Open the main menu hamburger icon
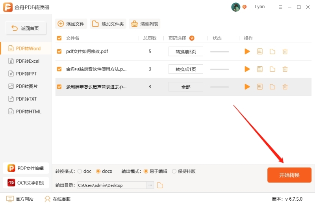This screenshot has width=315, height=205. pyautogui.click(x=280, y=7)
